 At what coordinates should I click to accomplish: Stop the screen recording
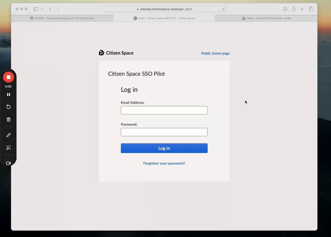tap(9, 77)
